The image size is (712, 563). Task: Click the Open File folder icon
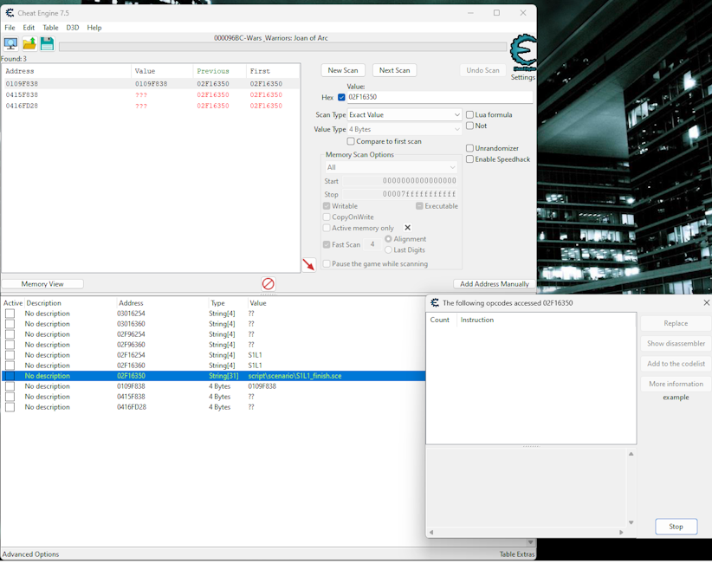pyautogui.click(x=29, y=43)
